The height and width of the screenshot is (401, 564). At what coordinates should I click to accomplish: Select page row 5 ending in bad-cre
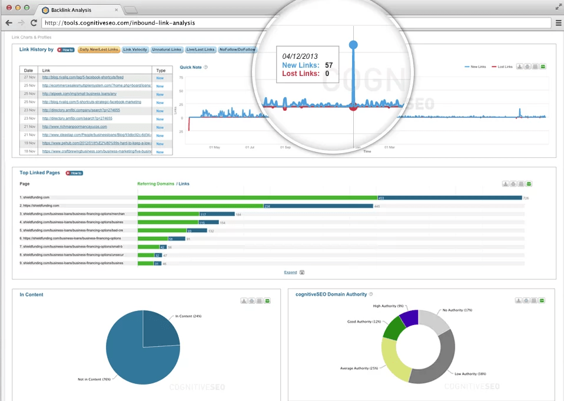[x=71, y=230]
